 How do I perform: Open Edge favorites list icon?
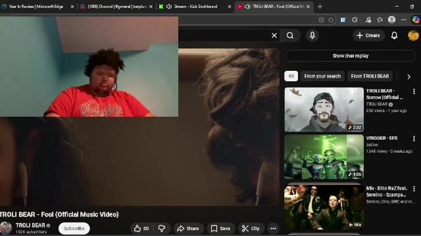coord(380,20)
